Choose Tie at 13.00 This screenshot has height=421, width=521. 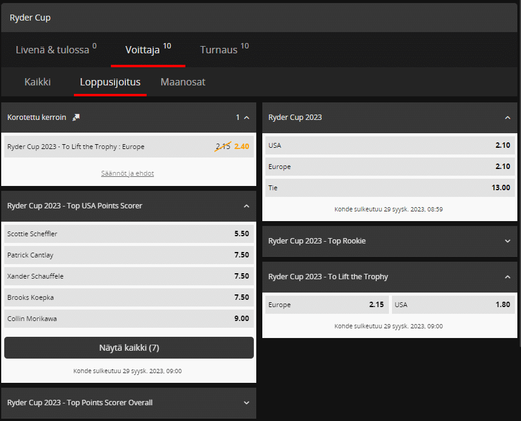pyautogui.click(x=390, y=188)
